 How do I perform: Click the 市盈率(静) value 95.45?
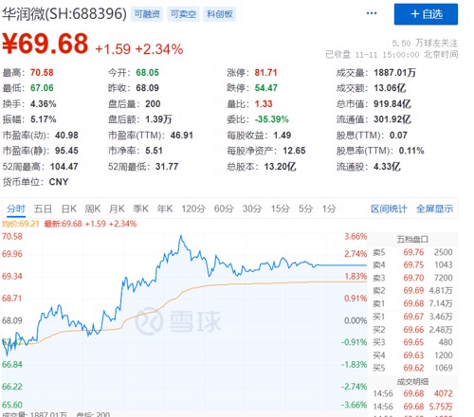click(x=66, y=151)
